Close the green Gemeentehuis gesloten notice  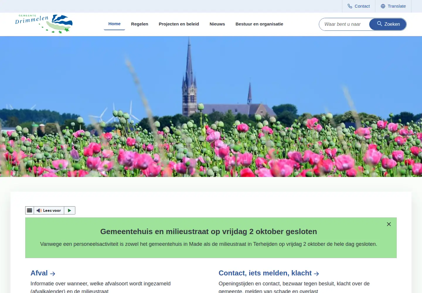pyautogui.click(x=389, y=224)
